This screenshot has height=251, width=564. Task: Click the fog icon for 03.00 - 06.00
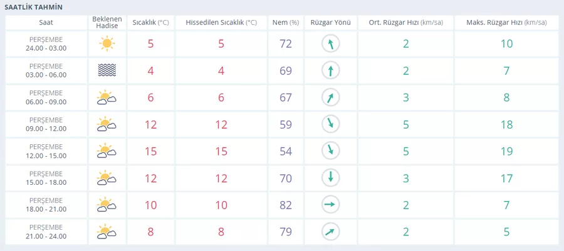tap(107, 71)
